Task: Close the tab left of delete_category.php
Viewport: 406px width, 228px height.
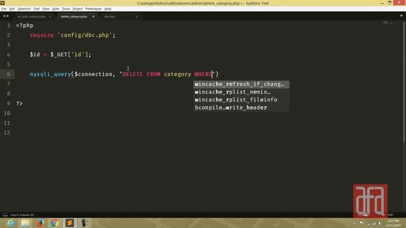Action: tap(50, 16)
